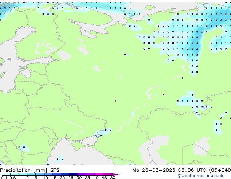Image resolution: width=231 pixels, height=179 pixels.
Task: Click the '03..06 UTC' time text
Action: click(192, 170)
